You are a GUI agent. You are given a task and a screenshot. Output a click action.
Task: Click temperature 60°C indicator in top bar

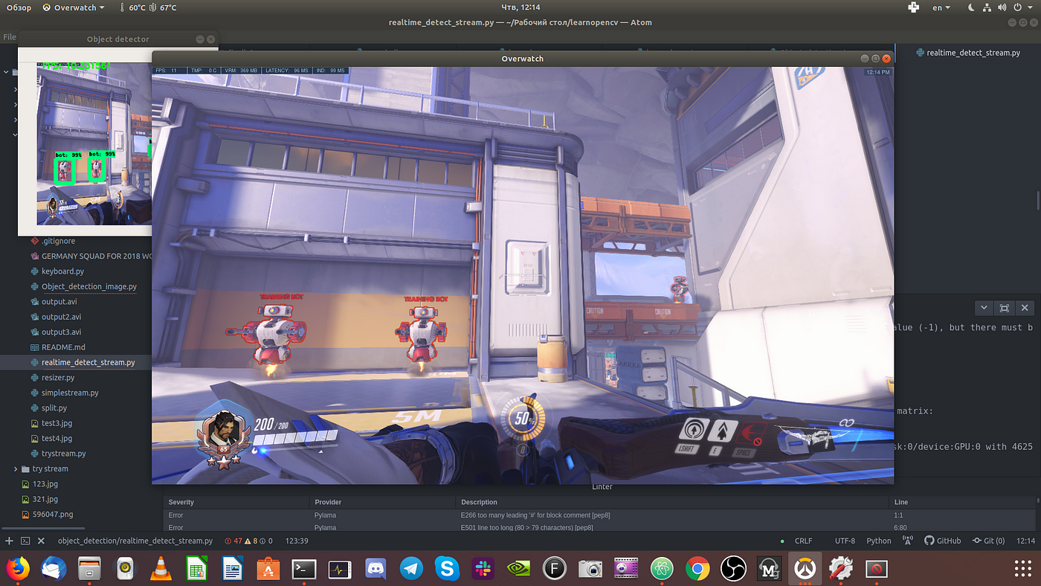click(132, 7)
